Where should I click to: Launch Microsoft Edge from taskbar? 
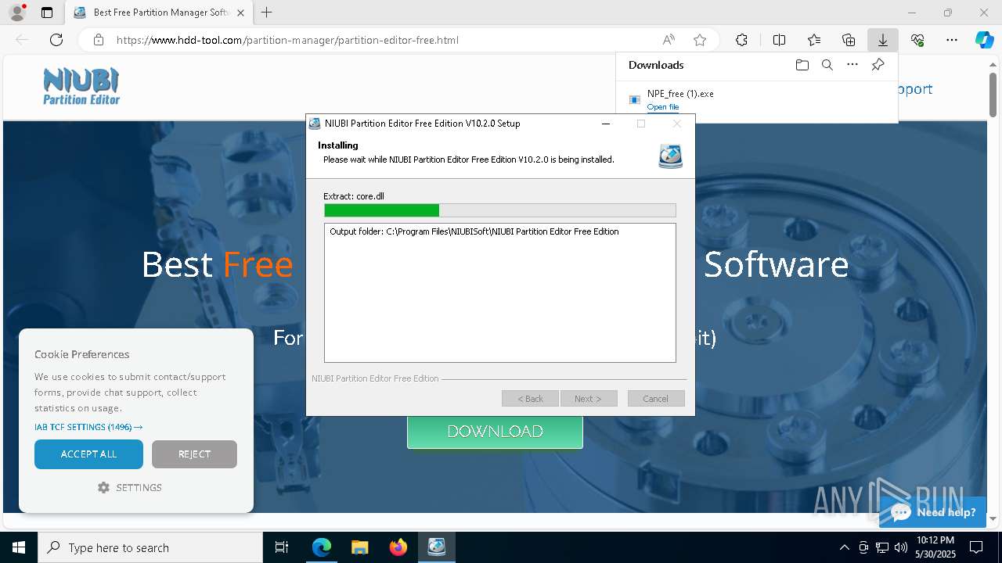[322, 547]
